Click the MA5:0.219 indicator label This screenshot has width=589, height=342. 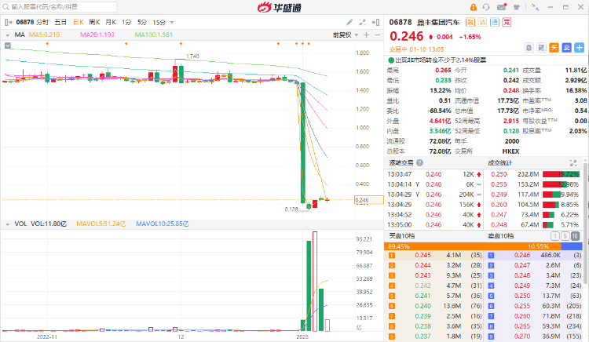tap(44, 35)
